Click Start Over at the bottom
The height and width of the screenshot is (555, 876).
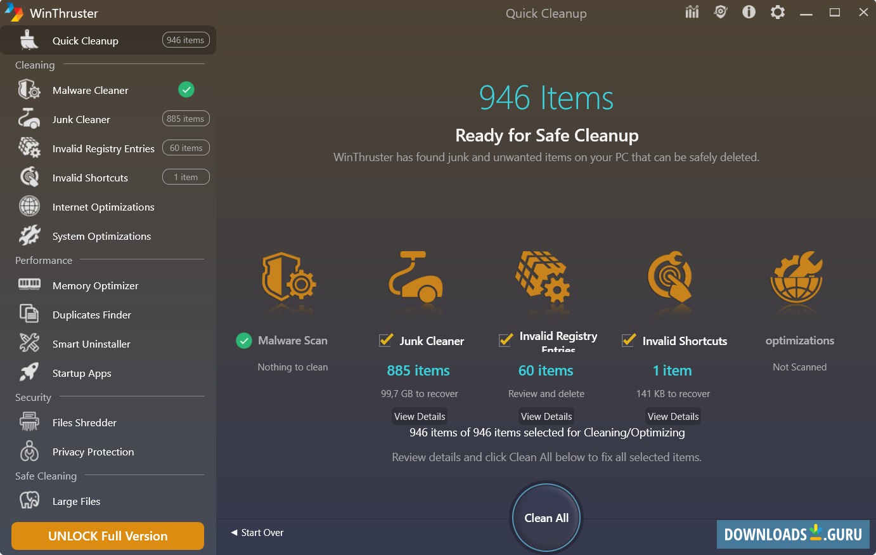click(257, 533)
